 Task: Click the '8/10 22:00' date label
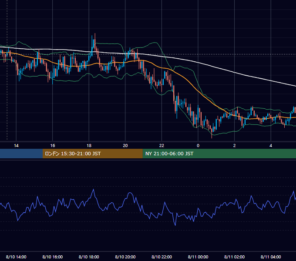tap(162, 257)
